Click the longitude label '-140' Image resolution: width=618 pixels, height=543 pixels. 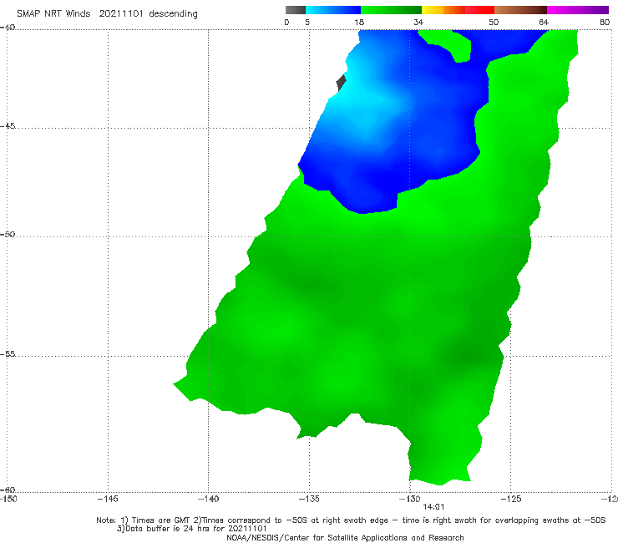pos(208,499)
